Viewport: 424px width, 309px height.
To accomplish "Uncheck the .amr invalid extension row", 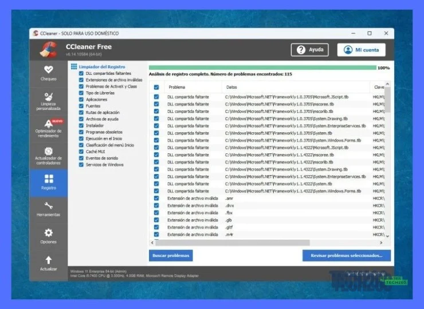I will click(156, 198).
